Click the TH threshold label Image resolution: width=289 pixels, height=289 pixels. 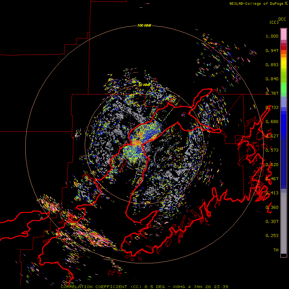click(276, 250)
